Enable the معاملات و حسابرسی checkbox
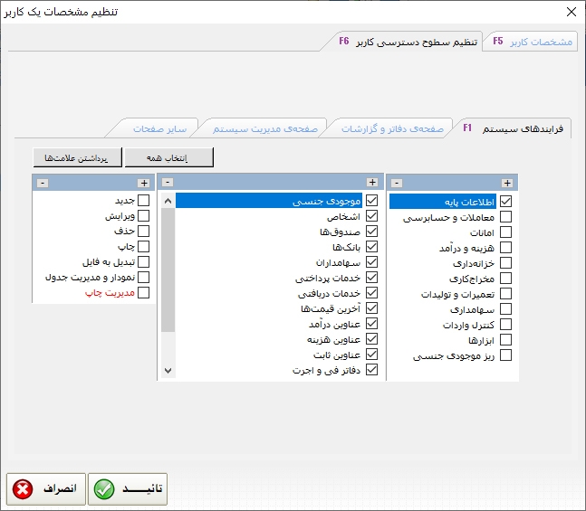This screenshot has width=586, height=511. [x=505, y=217]
